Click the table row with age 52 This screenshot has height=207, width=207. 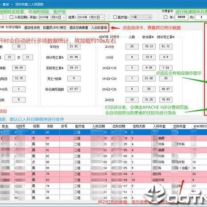103,144
